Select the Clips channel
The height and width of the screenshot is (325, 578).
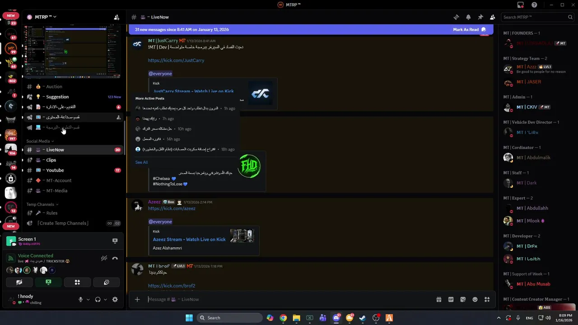click(x=74, y=160)
